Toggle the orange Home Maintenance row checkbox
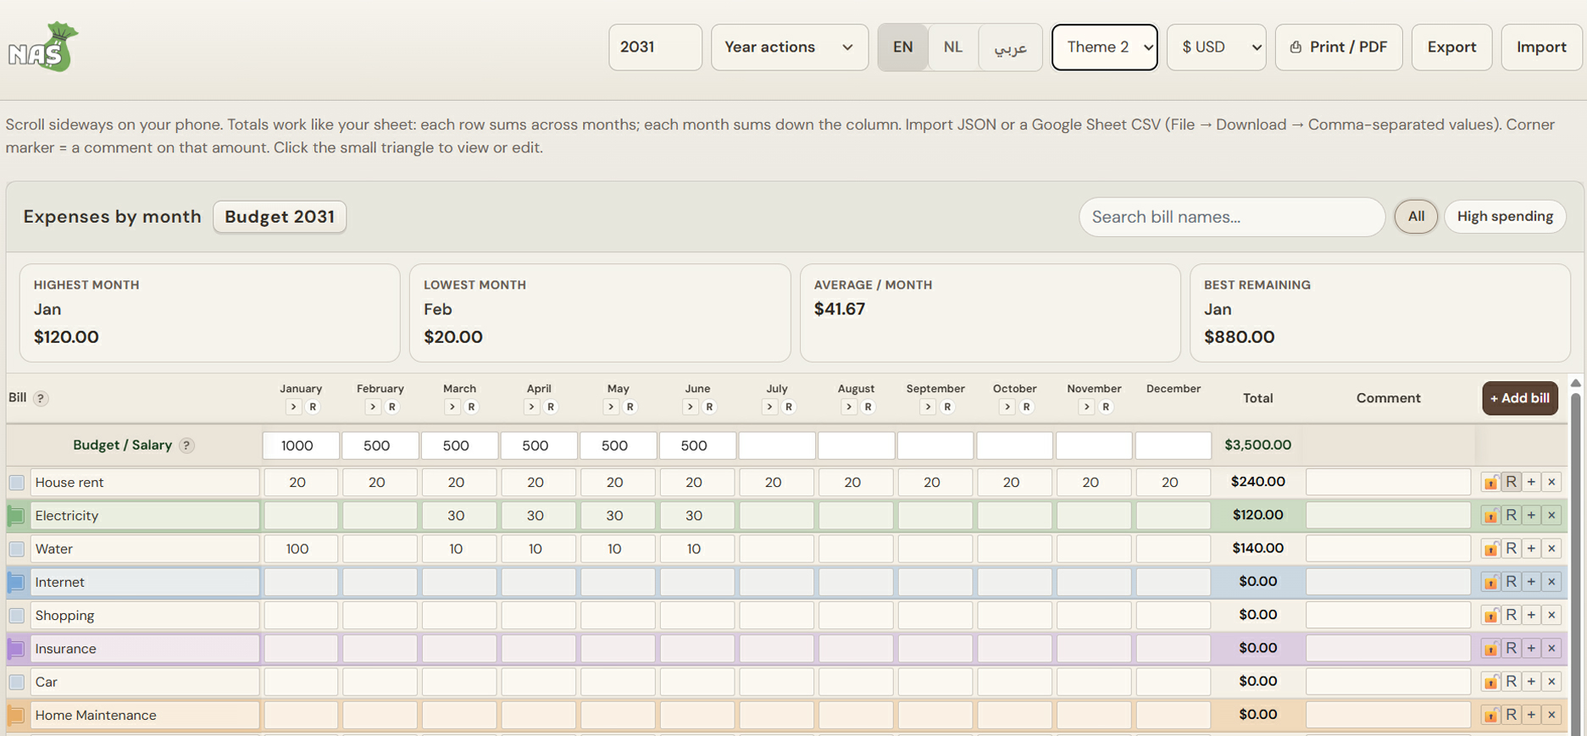 16,716
